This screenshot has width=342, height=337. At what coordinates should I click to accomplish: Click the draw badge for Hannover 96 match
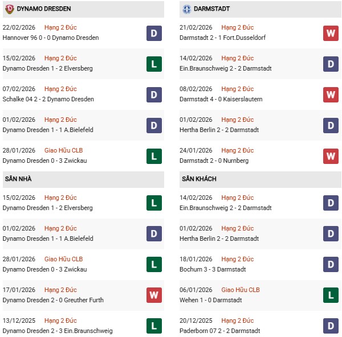[x=154, y=33]
